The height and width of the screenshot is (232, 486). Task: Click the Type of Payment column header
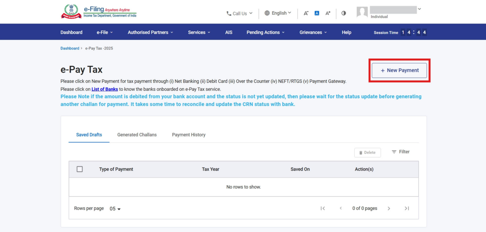(116, 169)
